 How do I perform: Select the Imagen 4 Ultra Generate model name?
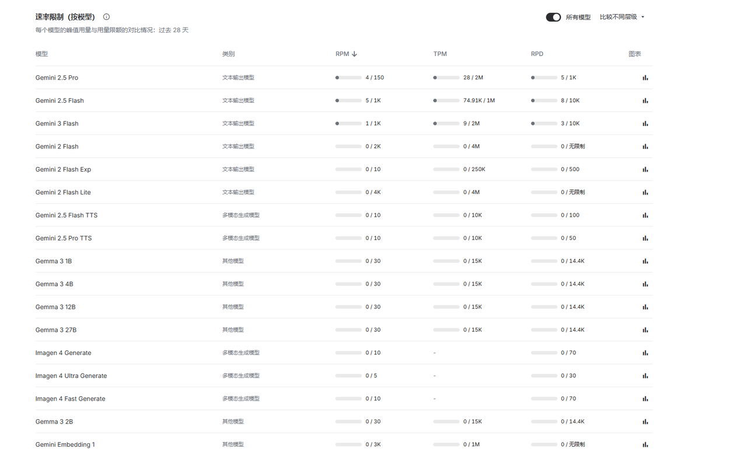click(x=71, y=375)
